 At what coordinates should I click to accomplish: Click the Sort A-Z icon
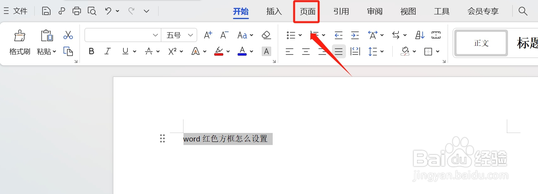(x=420, y=35)
